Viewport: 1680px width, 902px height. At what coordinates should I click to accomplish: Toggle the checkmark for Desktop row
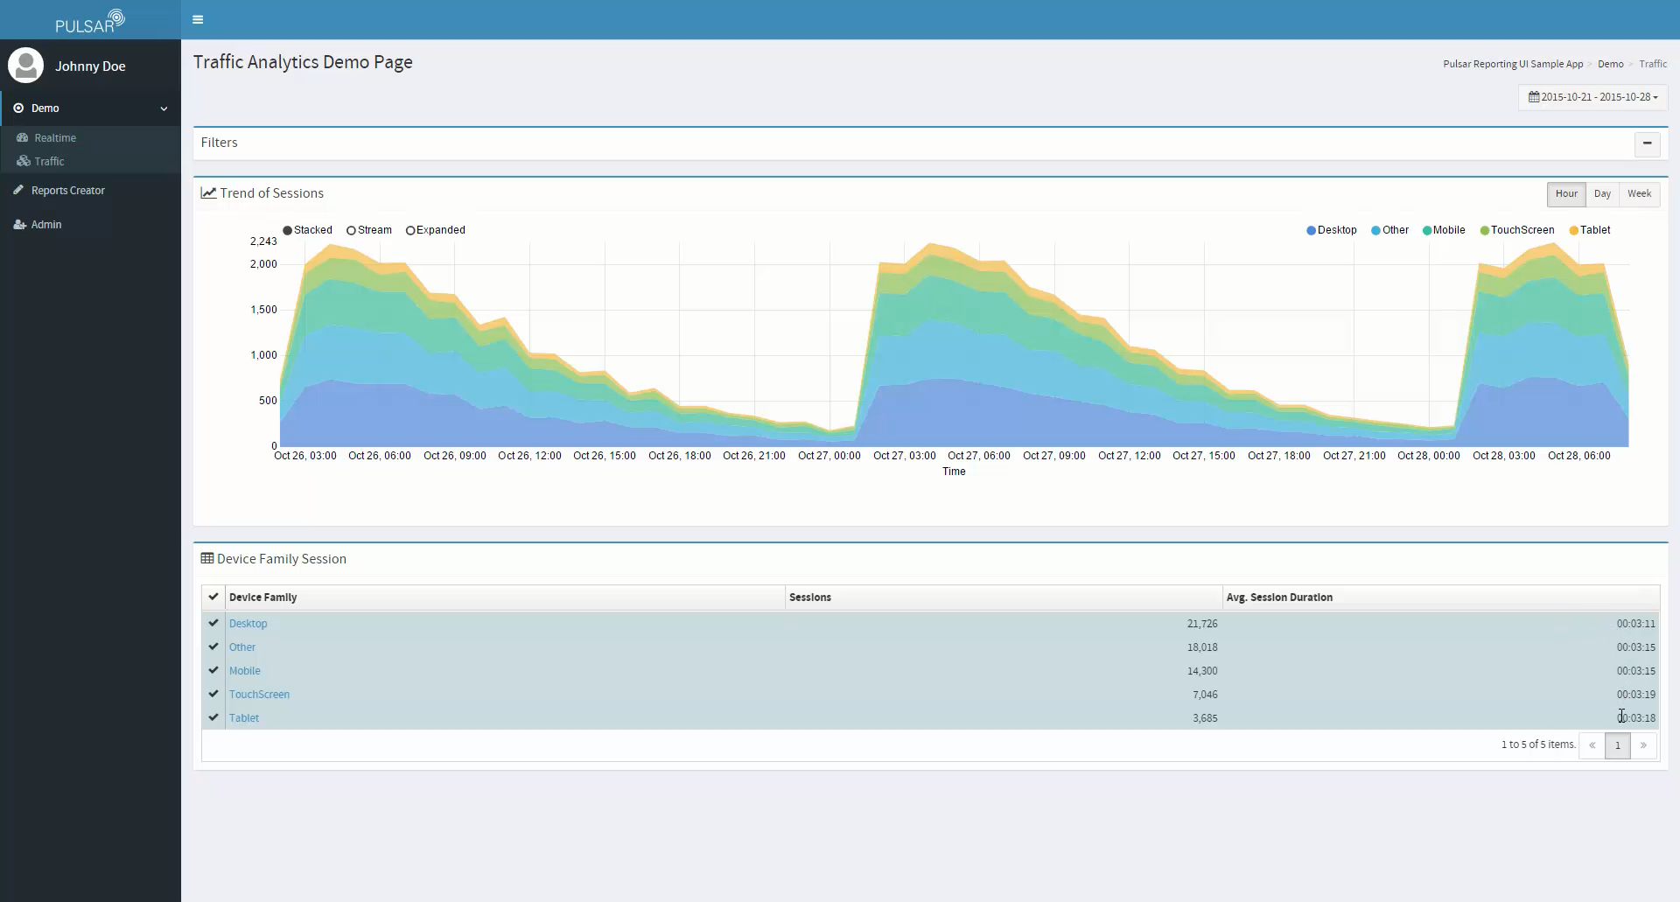[213, 623]
